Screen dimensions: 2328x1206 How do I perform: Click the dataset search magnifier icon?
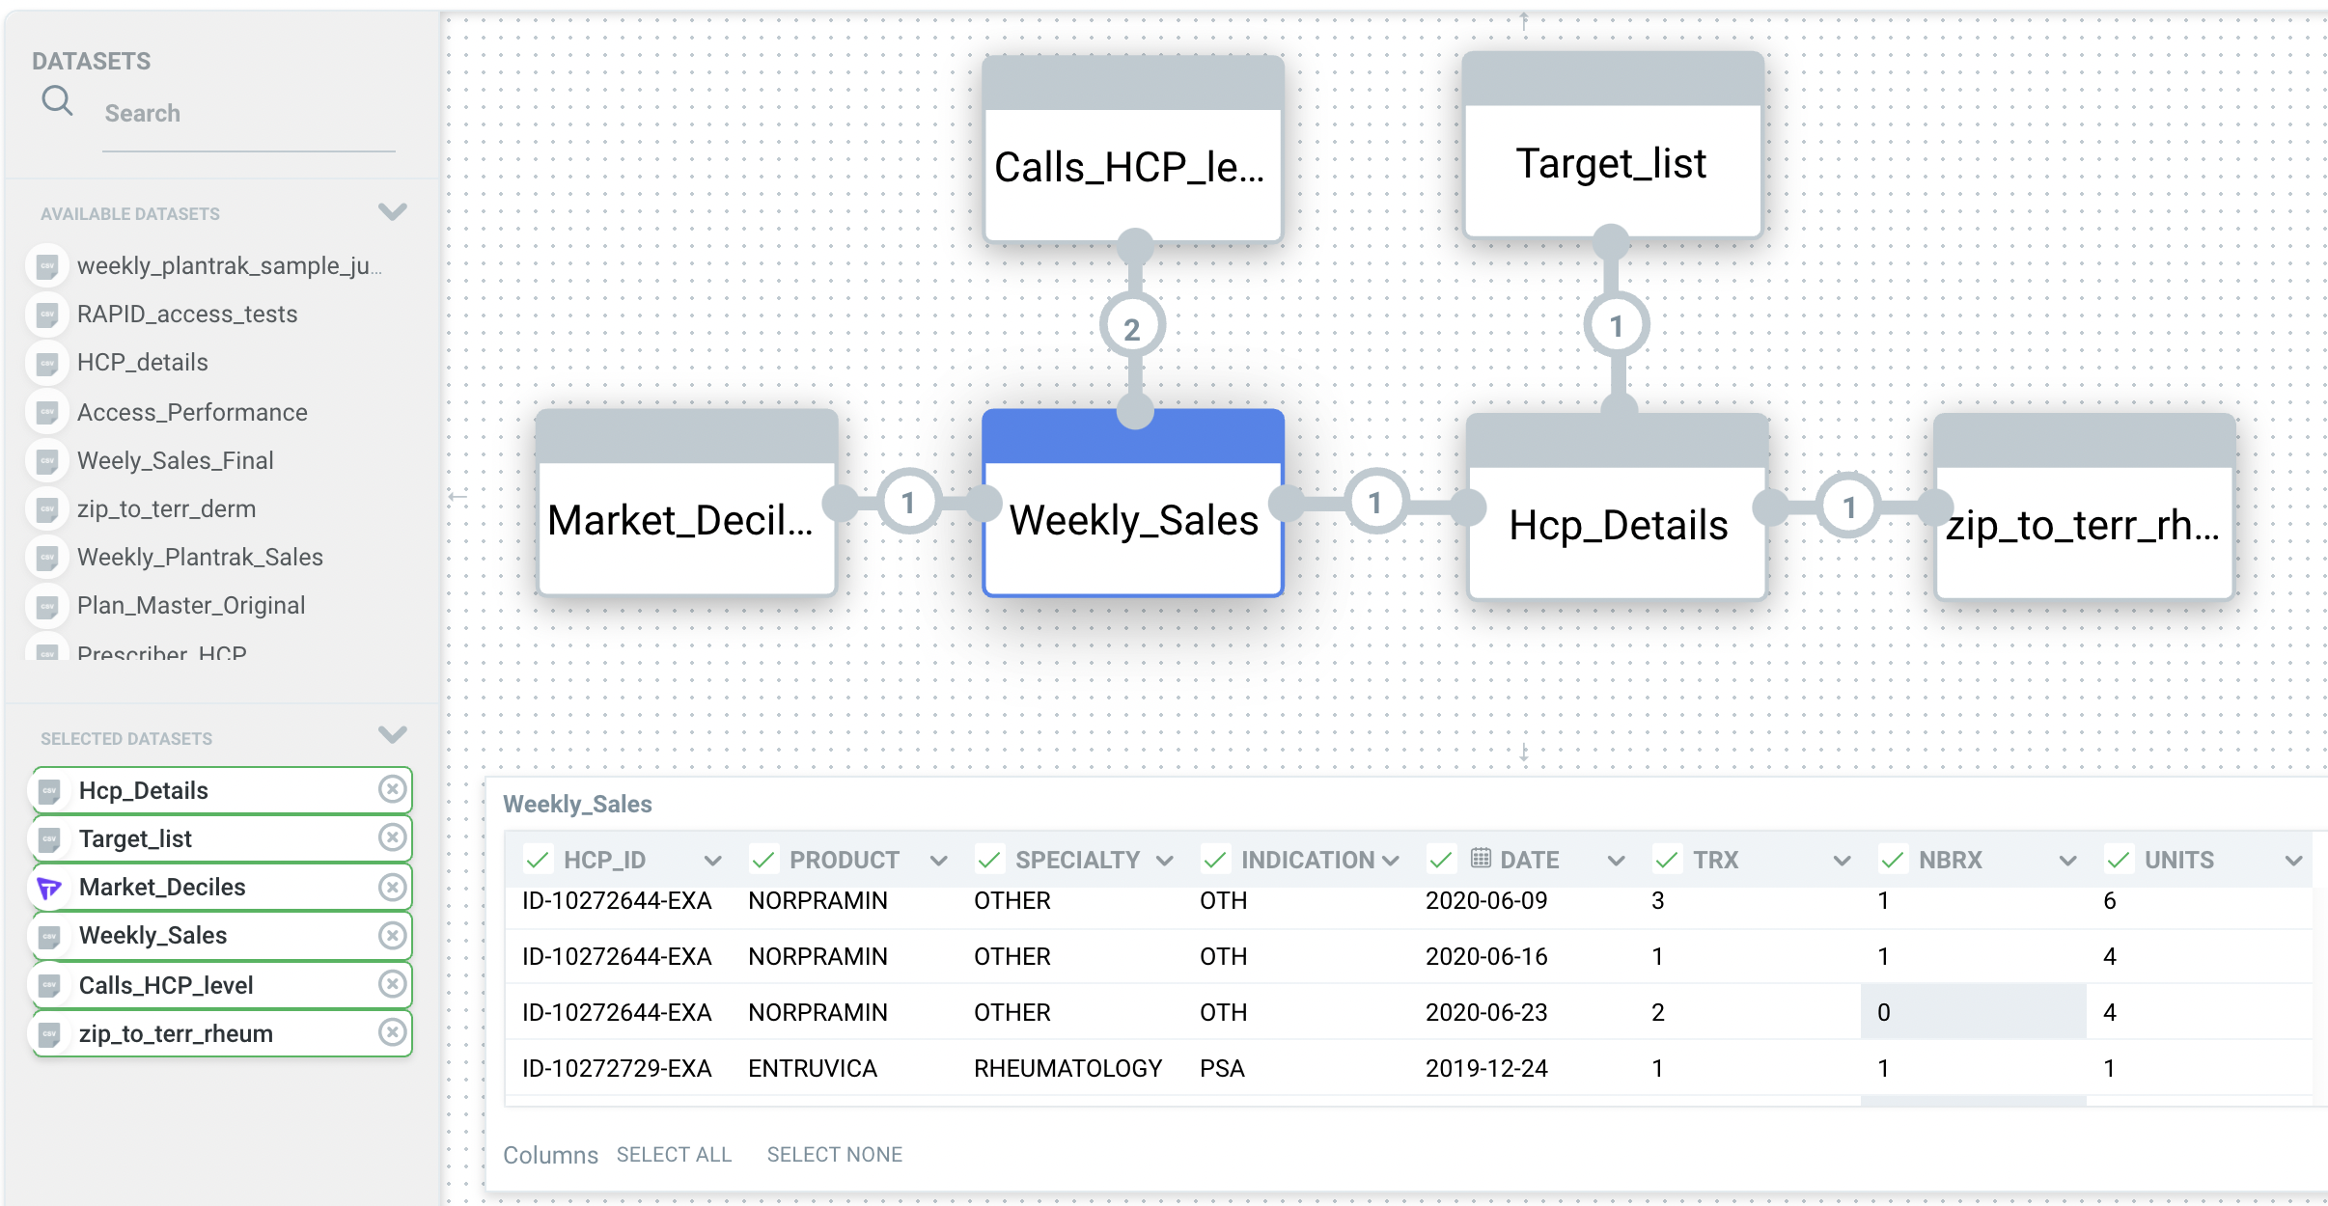coord(57,100)
